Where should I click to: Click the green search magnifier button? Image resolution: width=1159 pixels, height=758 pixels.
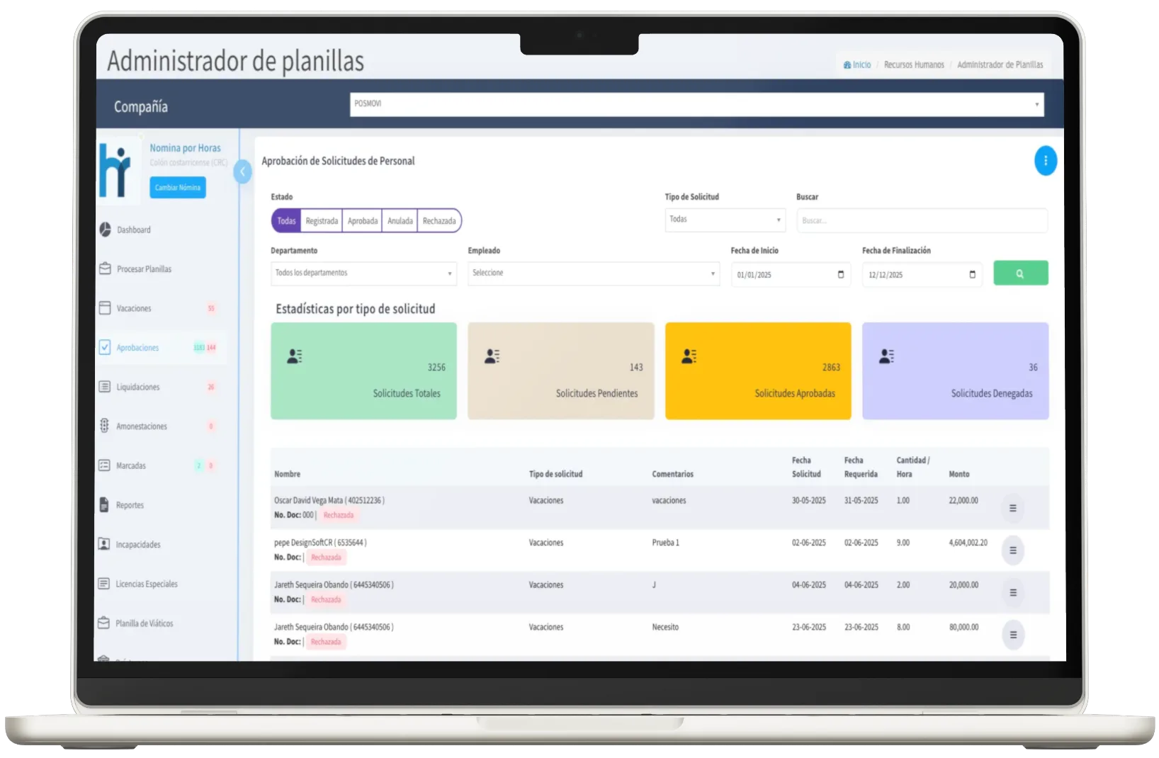[x=1020, y=273]
